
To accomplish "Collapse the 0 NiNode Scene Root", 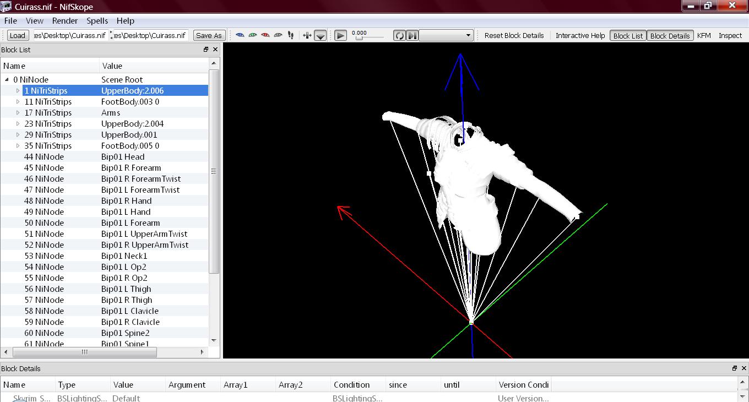I will (x=7, y=80).
